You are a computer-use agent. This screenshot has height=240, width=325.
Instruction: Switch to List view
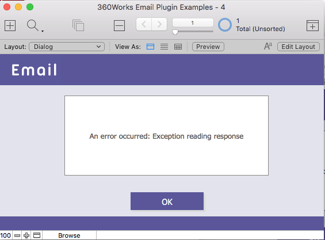tap(164, 47)
